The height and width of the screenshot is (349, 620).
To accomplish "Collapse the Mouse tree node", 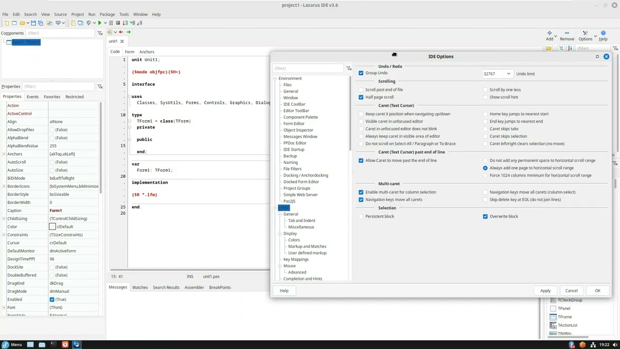I will (x=279, y=266).
